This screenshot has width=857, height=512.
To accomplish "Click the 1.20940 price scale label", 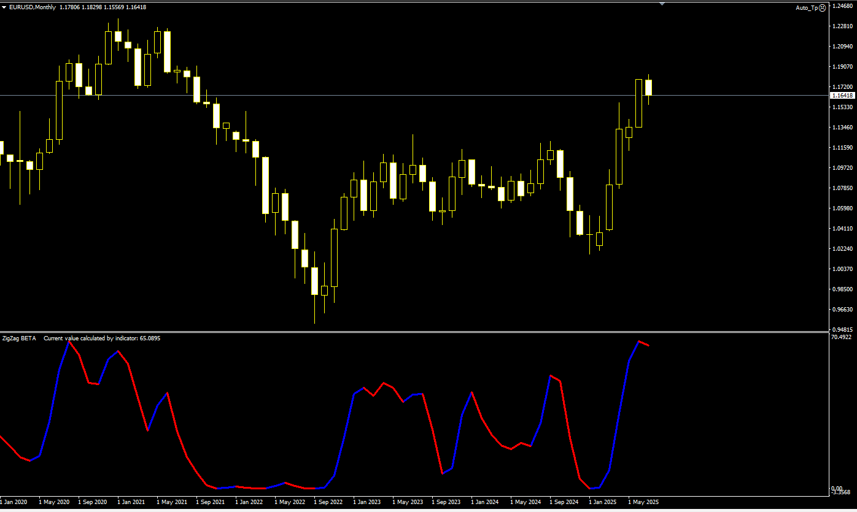I will click(843, 47).
